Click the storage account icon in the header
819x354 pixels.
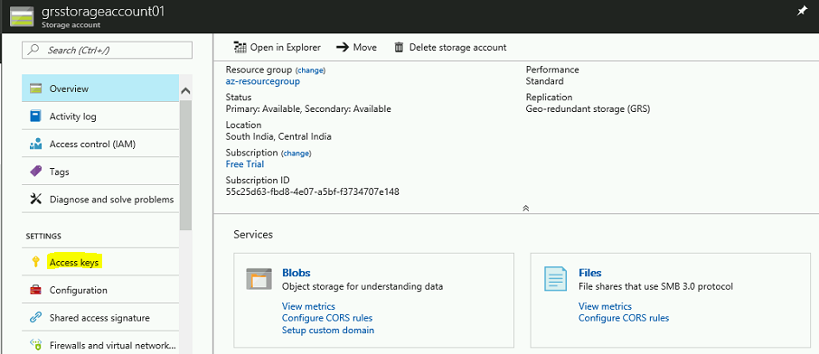click(x=22, y=16)
